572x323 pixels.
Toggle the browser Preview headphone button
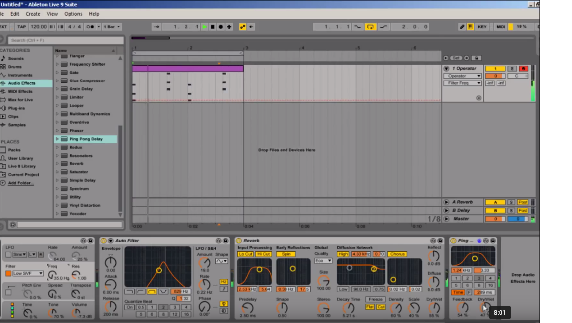pos(13,225)
